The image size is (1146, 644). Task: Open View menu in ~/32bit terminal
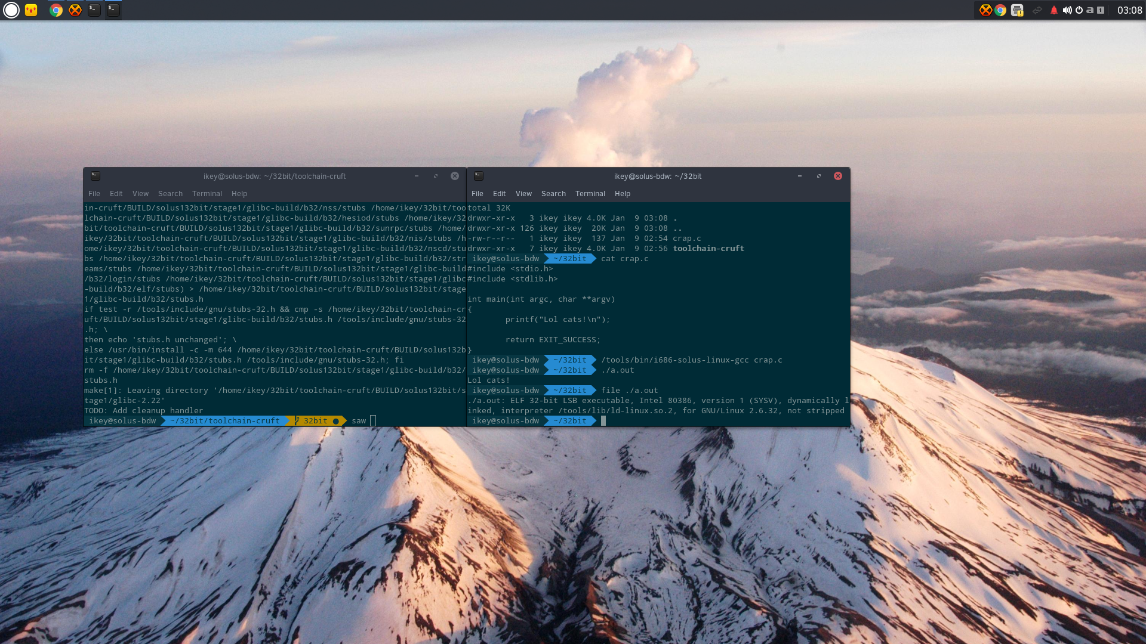pyautogui.click(x=524, y=194)
